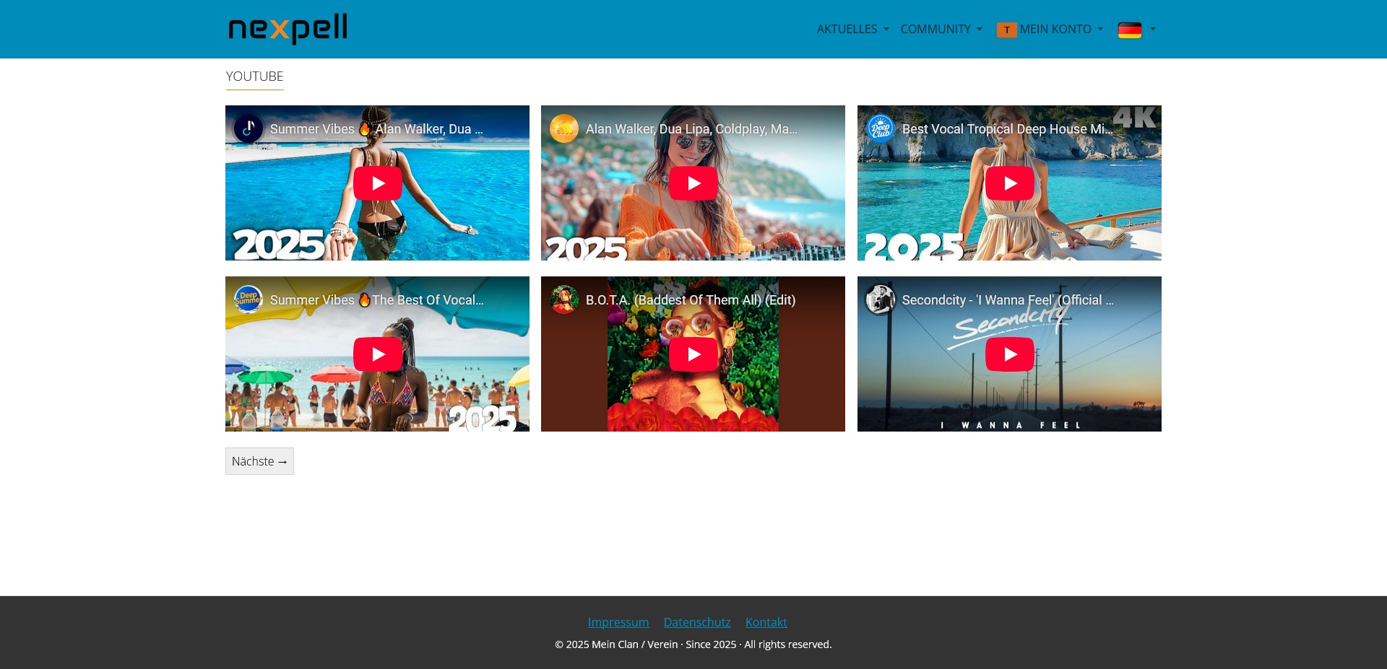1387x669 pixels.
Task: Click the nexpell logo
Action: 287,29
